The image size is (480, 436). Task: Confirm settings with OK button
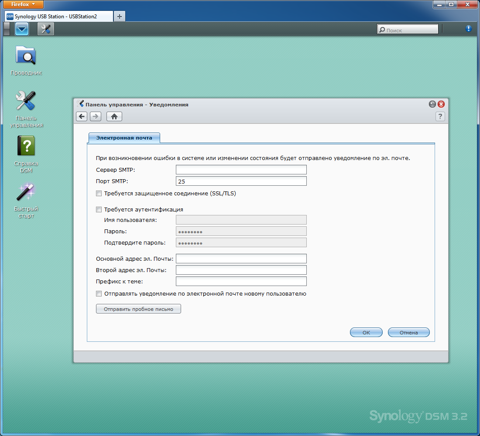click(366, 332)
